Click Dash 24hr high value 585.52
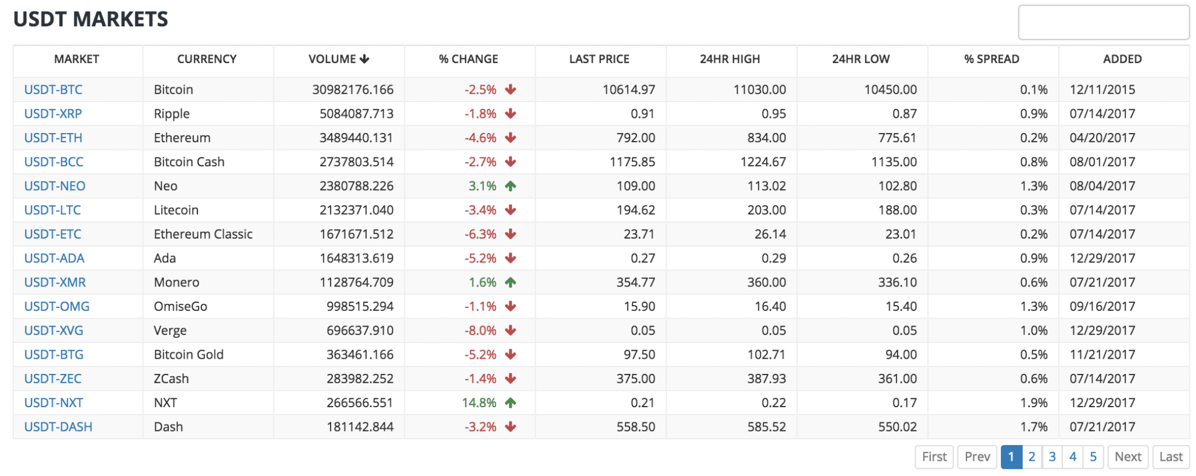1196x476 pixels. [767, 426]
